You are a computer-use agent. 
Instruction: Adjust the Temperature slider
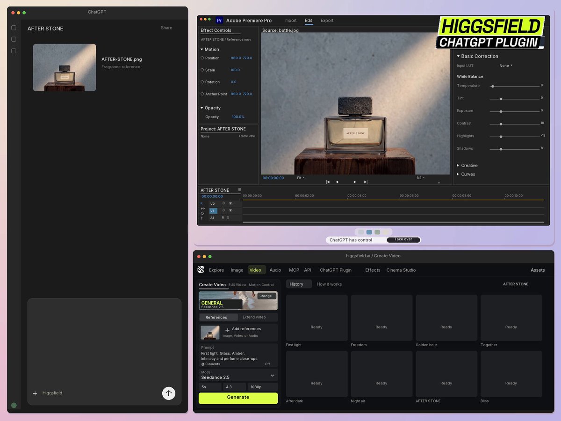pyautogui.click(x=515, y=86)
